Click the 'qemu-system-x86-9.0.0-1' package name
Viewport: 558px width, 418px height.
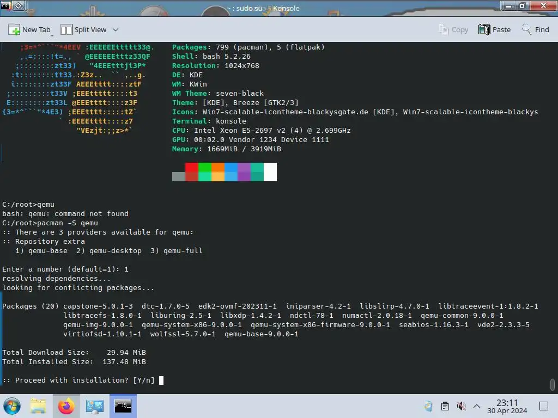191,324
